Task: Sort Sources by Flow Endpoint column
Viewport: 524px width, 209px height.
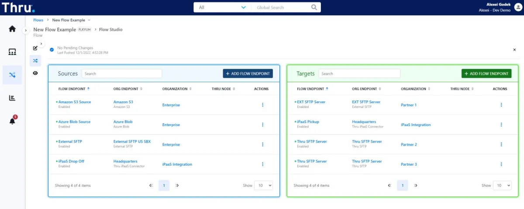Action: pyautogui.click(x=74, y=89)
